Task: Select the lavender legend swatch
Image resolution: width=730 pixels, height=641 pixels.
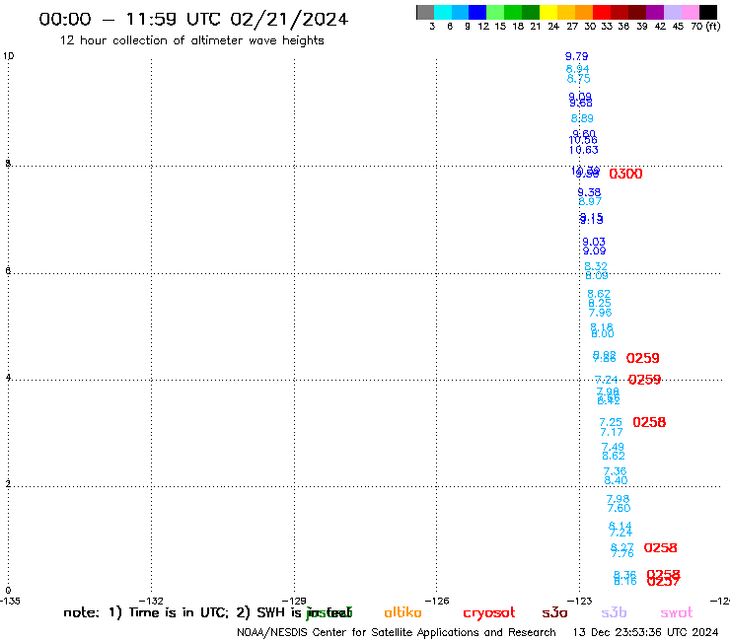Action: point(672,12)
